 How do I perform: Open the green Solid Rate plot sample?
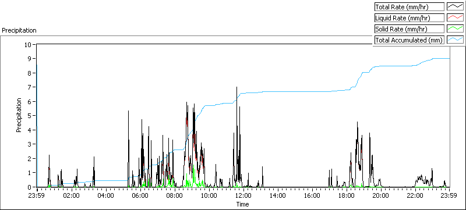tap(455, 29)
